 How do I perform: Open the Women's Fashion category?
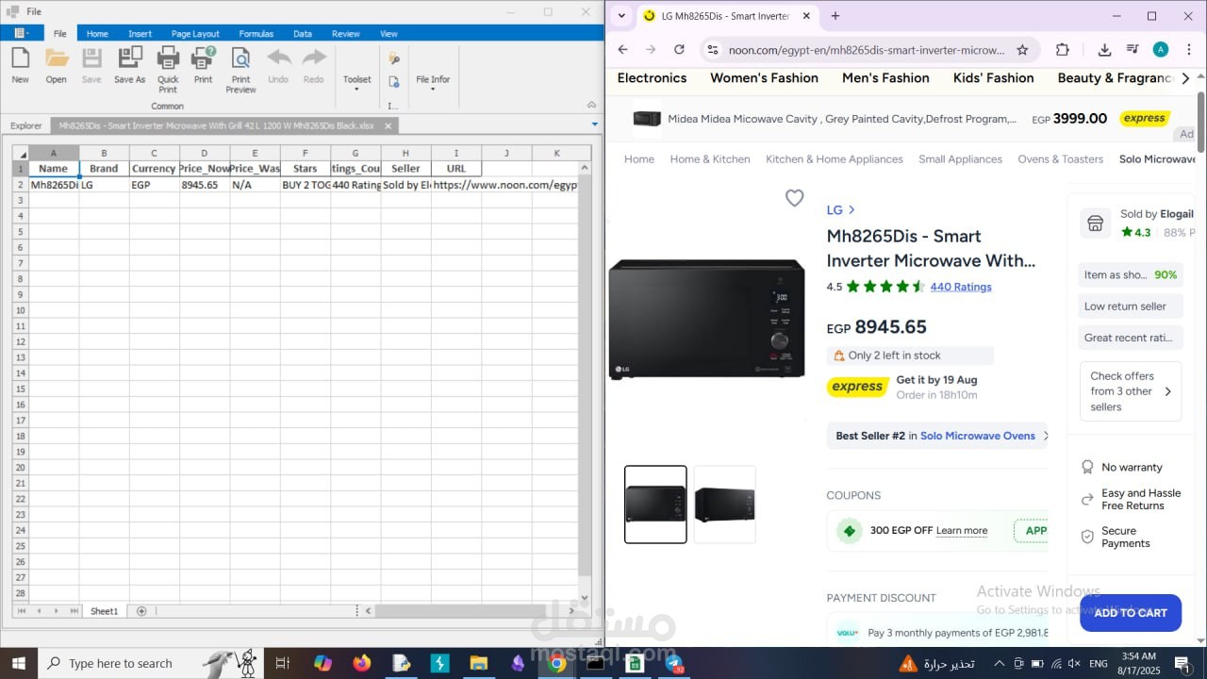point(764,78)
